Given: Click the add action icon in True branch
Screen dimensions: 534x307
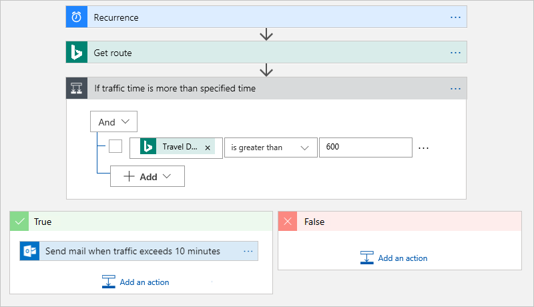Looking at the screenshot, I should coord(109,282).
